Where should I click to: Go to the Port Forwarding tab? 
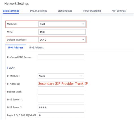coord(92,11)
